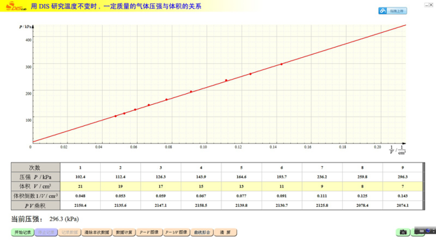Screen dimensions: 436x245
Task: Select volume cell 7 in trial 9
Action: coord(403,186)
